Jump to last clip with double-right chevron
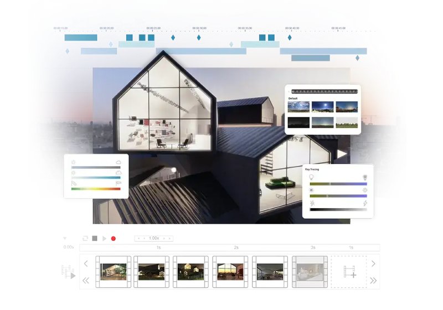 (x=373, y=280)
